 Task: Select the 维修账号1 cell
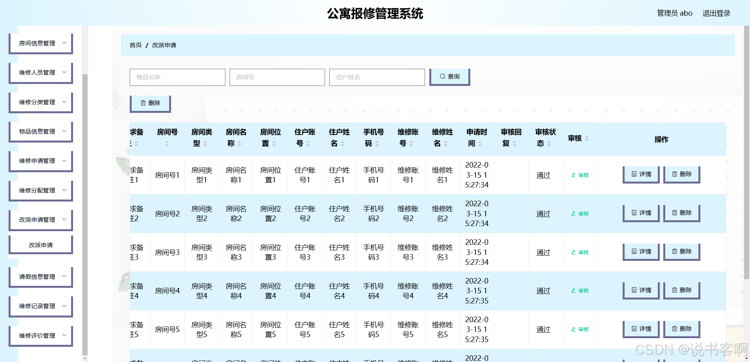pos(408,175)
